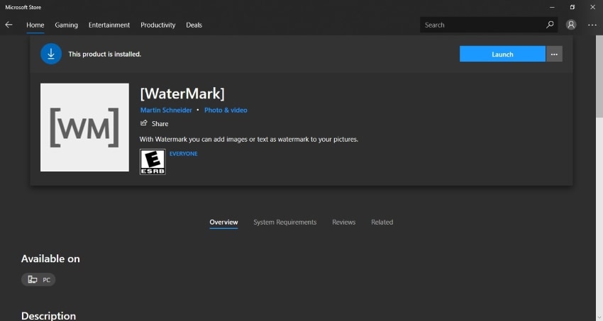Open the Deals tab
The height and width of the screenshot is (321, 603).
click(194, 25)
